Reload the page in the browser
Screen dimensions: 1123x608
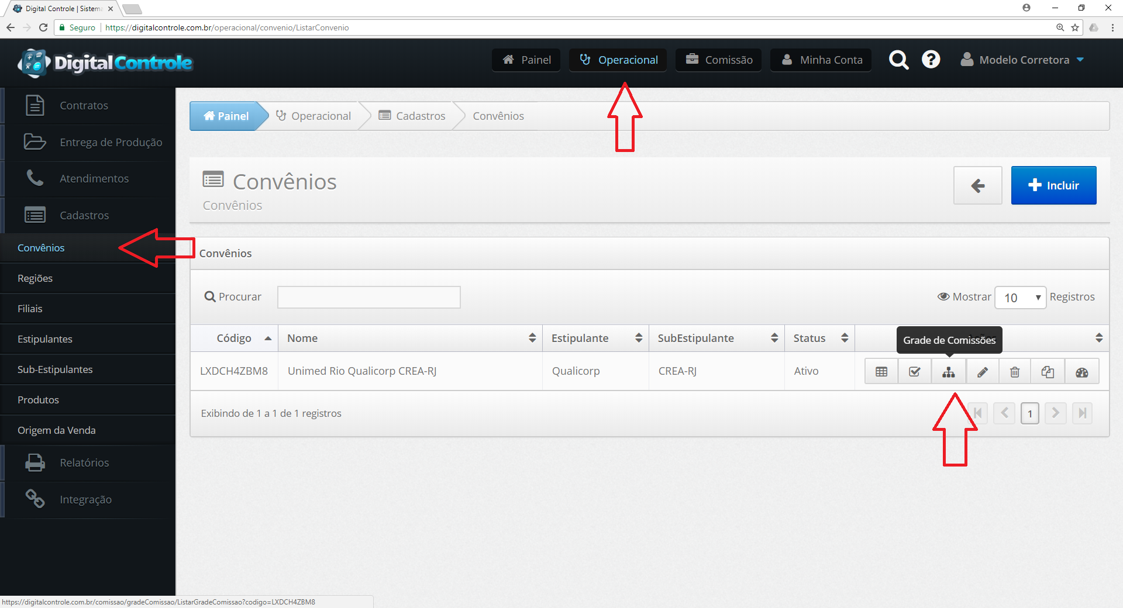[43, 27]
